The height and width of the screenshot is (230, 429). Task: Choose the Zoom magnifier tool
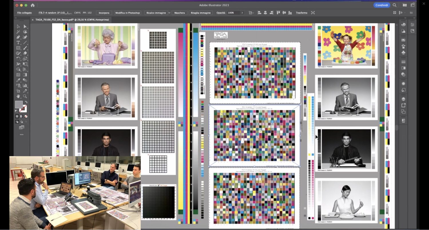[25, 96]
